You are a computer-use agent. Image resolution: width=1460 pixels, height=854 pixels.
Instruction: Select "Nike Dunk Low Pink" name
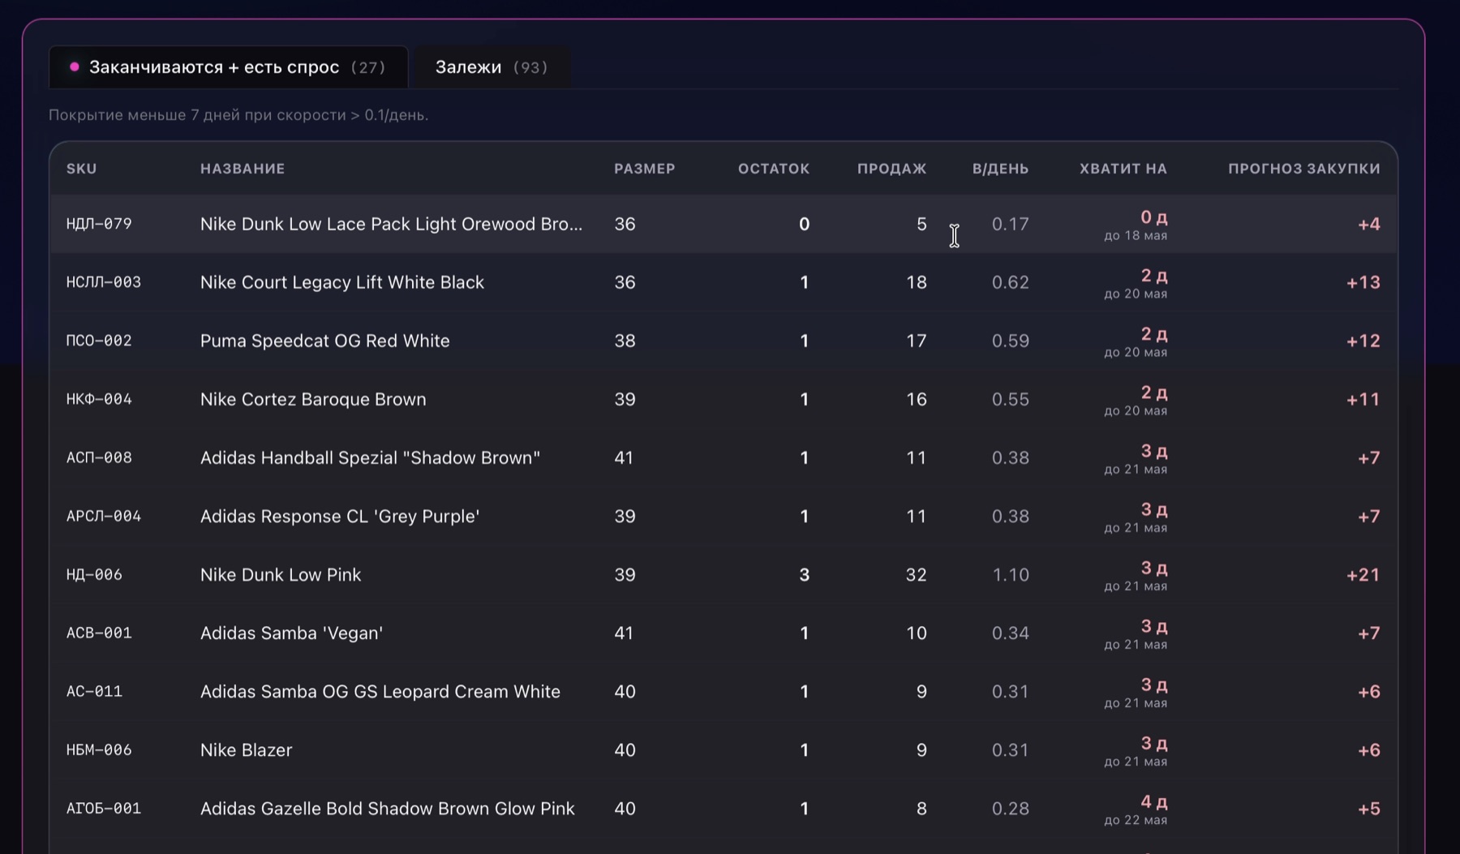281,574
